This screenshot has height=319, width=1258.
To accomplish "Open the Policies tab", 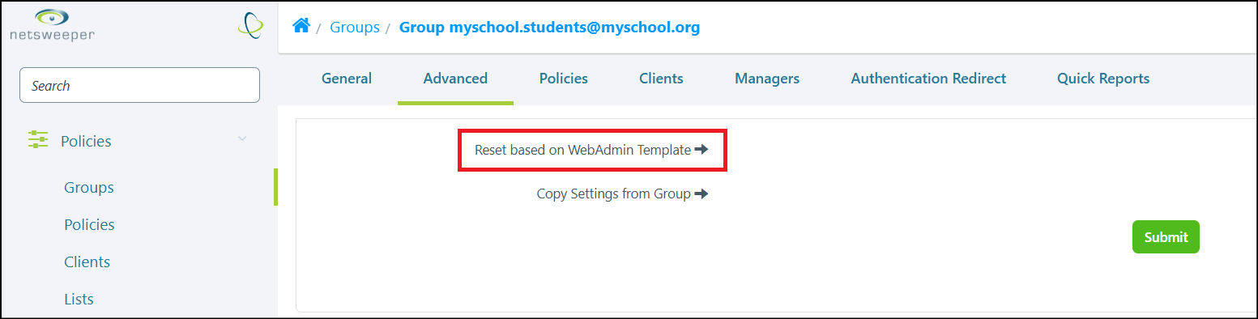I will coord(564,79).
